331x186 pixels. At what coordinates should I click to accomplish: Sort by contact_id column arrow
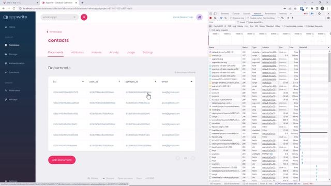point(155,82)
